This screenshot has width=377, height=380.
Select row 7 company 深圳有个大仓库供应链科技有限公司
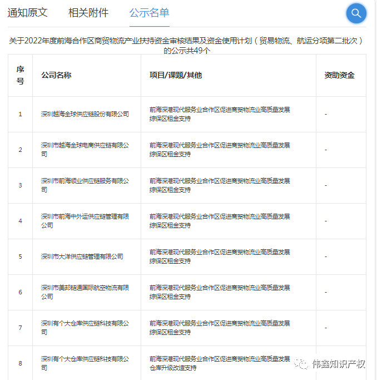click(x=85, y=328)
